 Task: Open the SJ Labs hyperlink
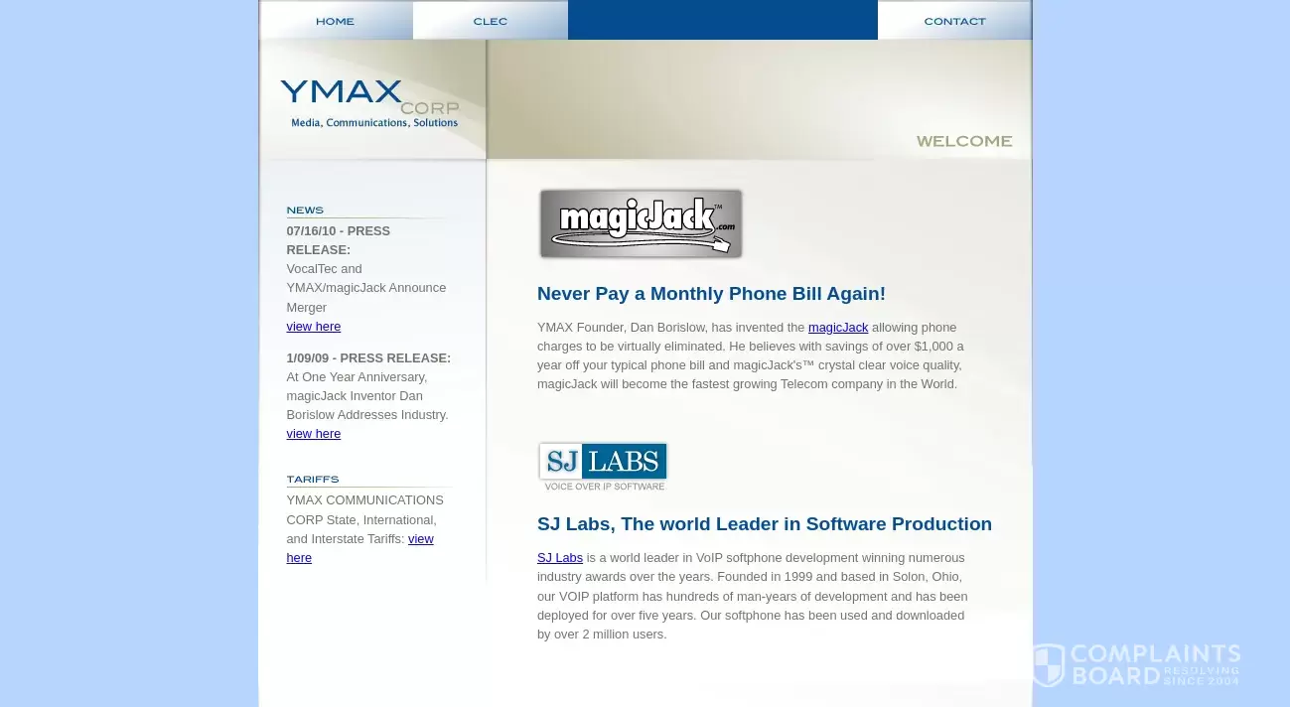coord(559,557)
